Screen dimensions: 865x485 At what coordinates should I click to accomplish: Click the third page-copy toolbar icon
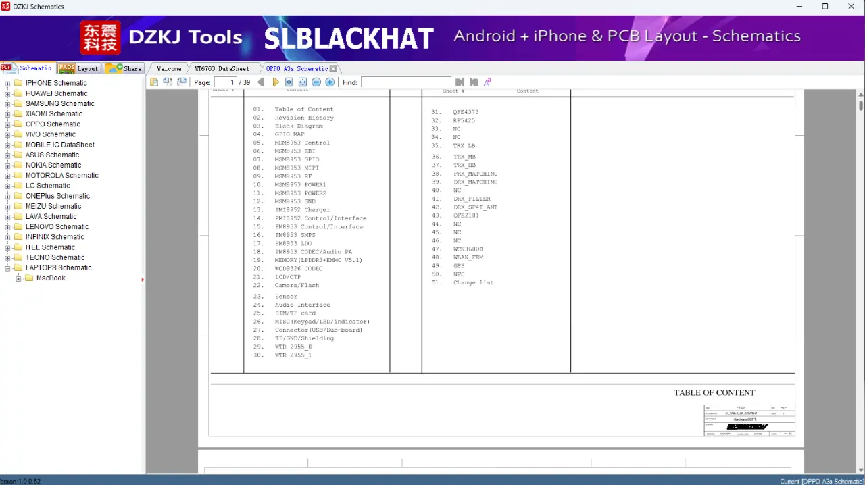point(181,82)
